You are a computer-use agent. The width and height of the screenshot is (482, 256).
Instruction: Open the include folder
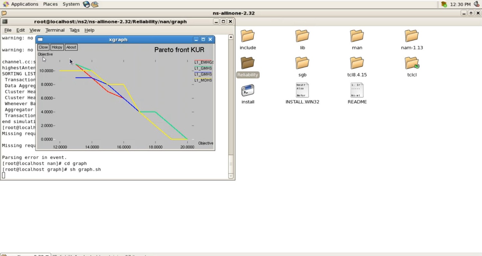(247, 36)
